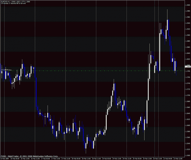Click the buy order label on the green line
This screenshot has width=191, height=160.
[x=6, y=70]
